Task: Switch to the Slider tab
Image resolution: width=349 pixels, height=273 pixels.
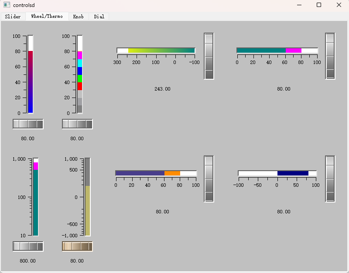Action: [13, 17]
